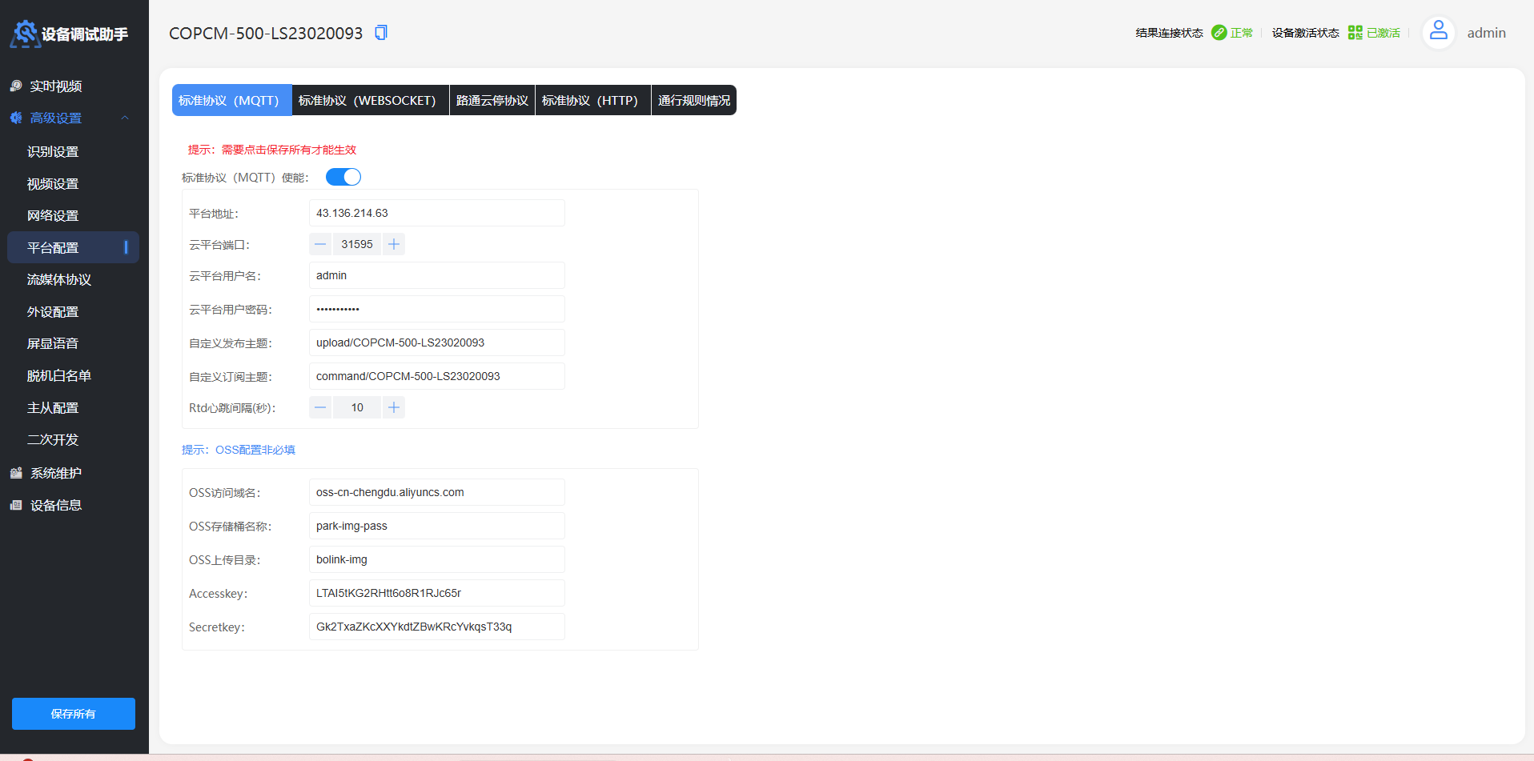Click the 正常 connection status text

[x=1242, y=33]
